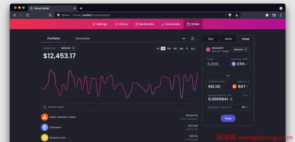295x142 pixels.
Task: Reload the page with refresh icon
Action: pyautogui.click(x=27, y=15)
